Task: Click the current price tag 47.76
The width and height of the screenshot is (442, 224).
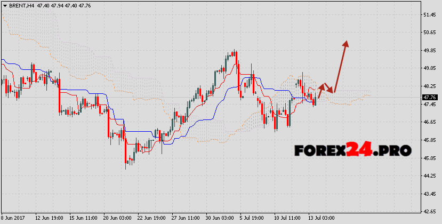Action: tap(429, 98)
